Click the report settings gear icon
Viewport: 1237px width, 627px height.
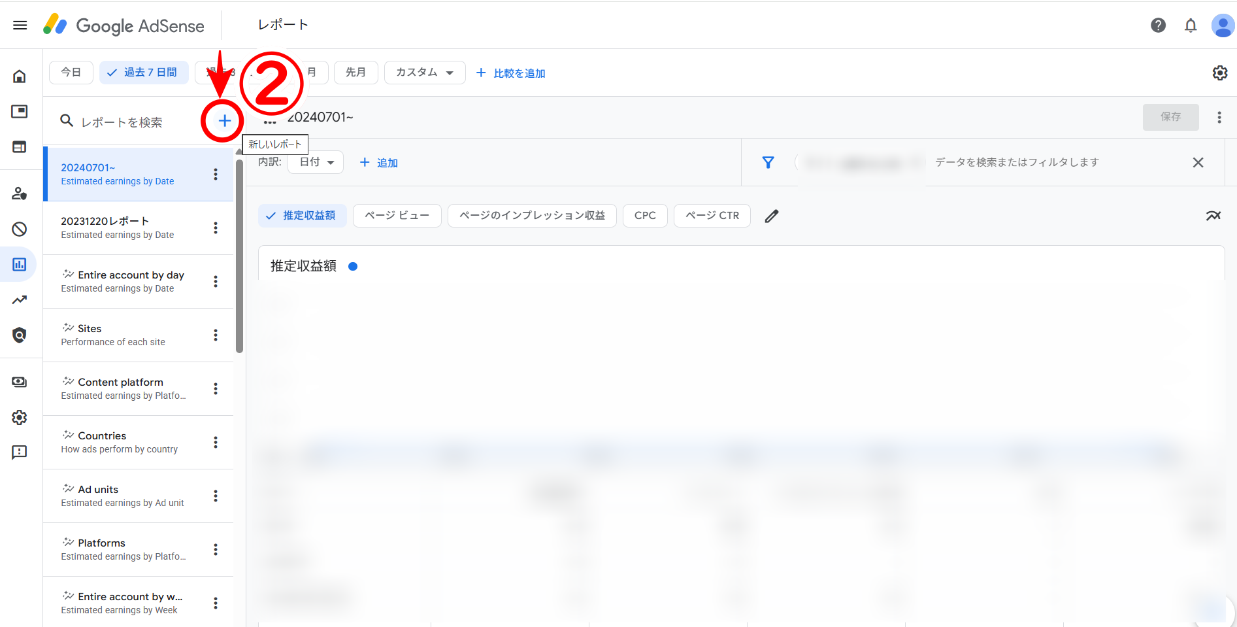[1219, 73]
